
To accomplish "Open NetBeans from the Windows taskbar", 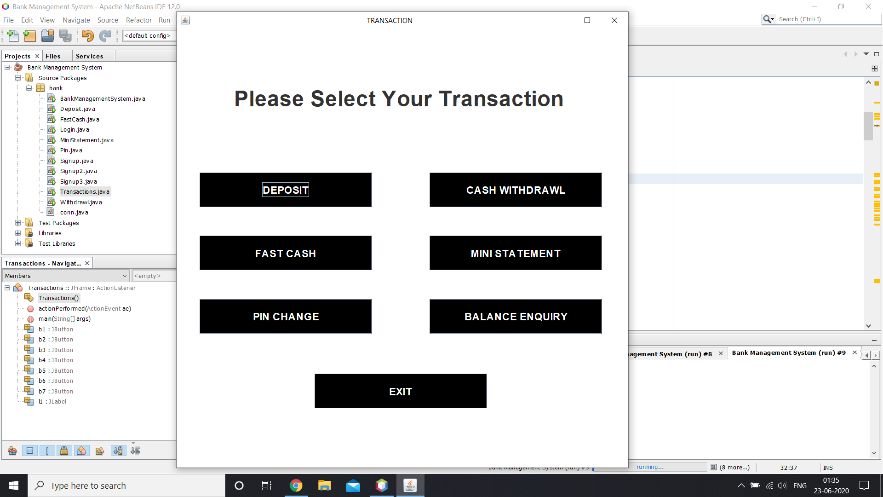I will pyautogui.click(x=381, y=485).
